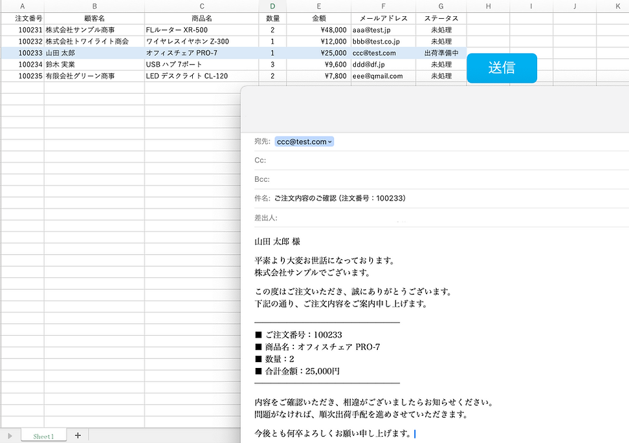Click the ステータス header cell
This screenshot has width=629, height=443.
pyautogui.click(x=441, y=19)
